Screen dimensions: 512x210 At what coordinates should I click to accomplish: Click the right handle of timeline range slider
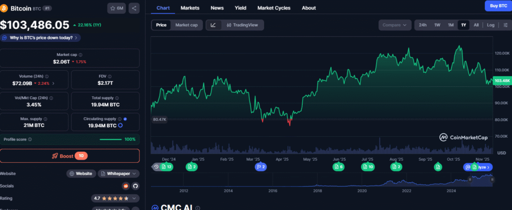coord(492,180)
